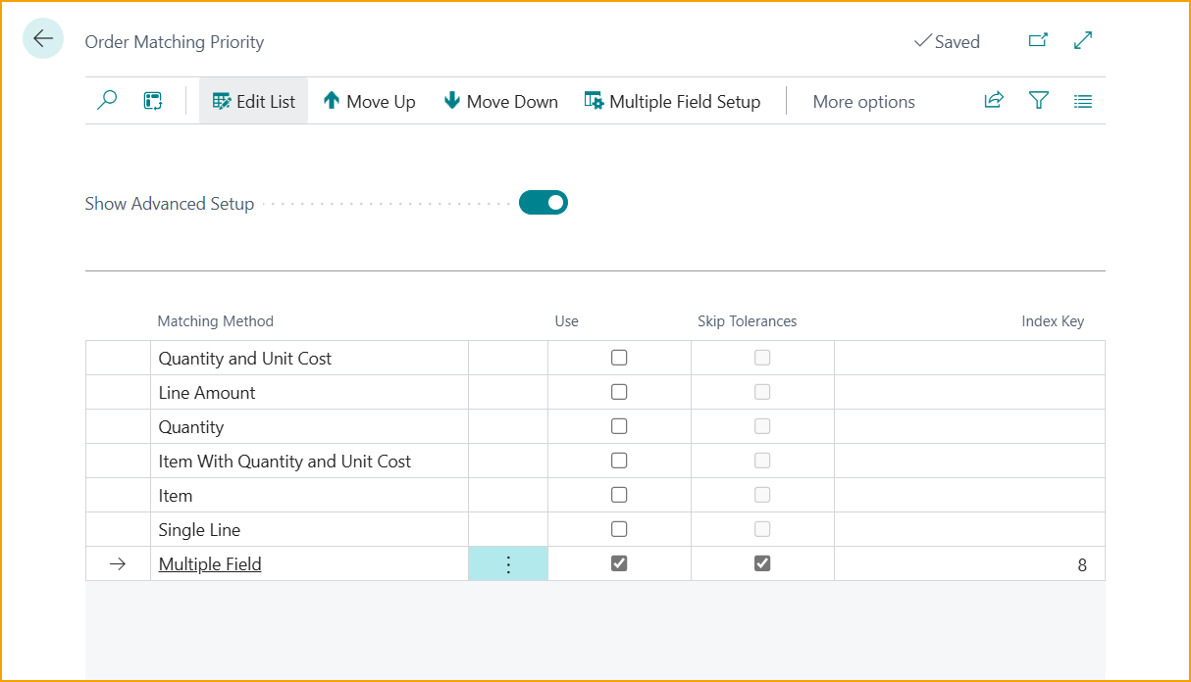The height and width of the screenshot is (682, 1191).
Task: Click Move Down action
Action: pyautogui.click(x=501, y=102)
